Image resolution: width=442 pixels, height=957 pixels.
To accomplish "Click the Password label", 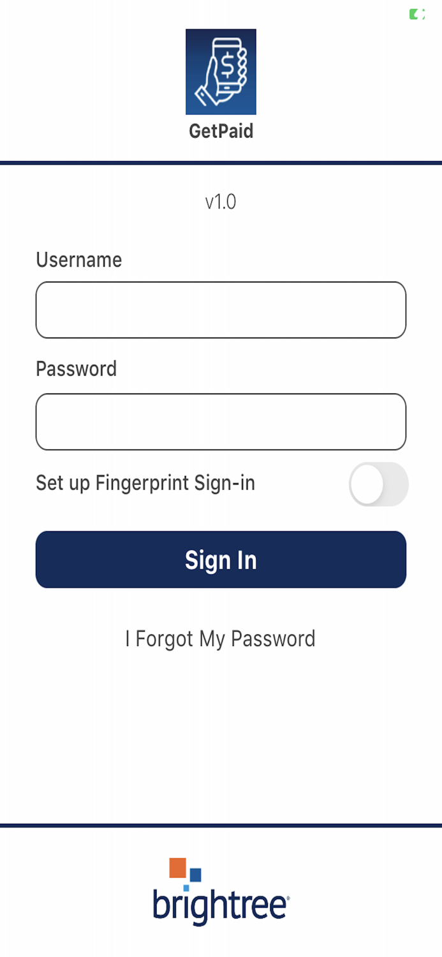I will pyautogui.click(x=77, y=369).
